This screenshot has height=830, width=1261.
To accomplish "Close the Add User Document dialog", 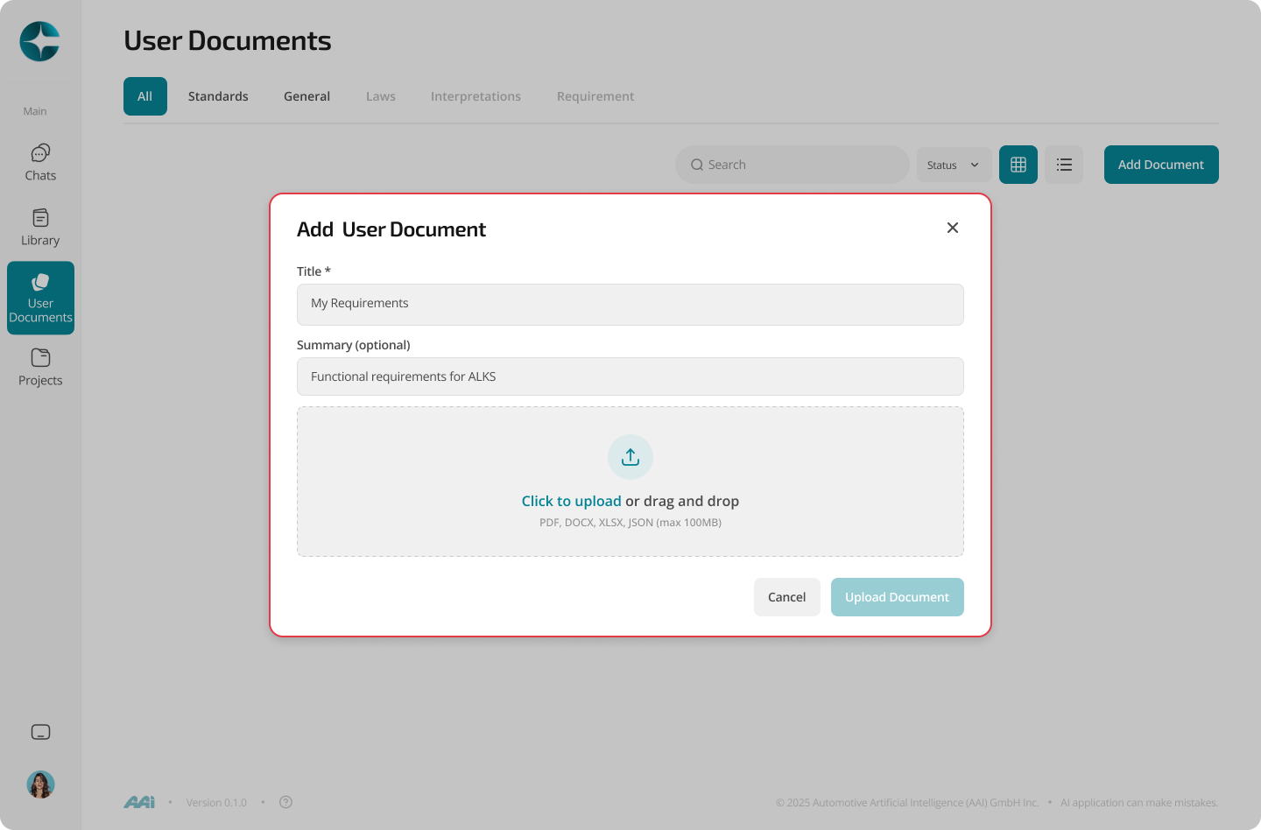I will pos(953,228).
